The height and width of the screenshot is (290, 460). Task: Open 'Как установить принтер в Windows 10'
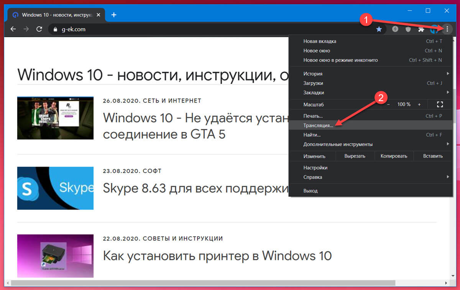click(x=217, y=255)
